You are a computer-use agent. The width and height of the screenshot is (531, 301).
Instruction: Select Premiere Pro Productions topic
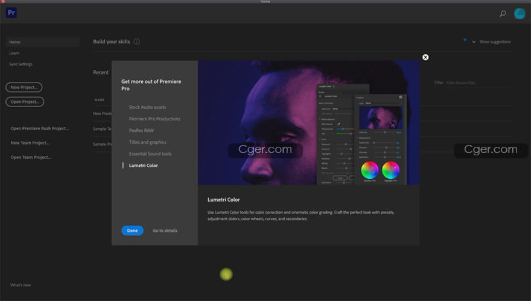pos(154,119)
